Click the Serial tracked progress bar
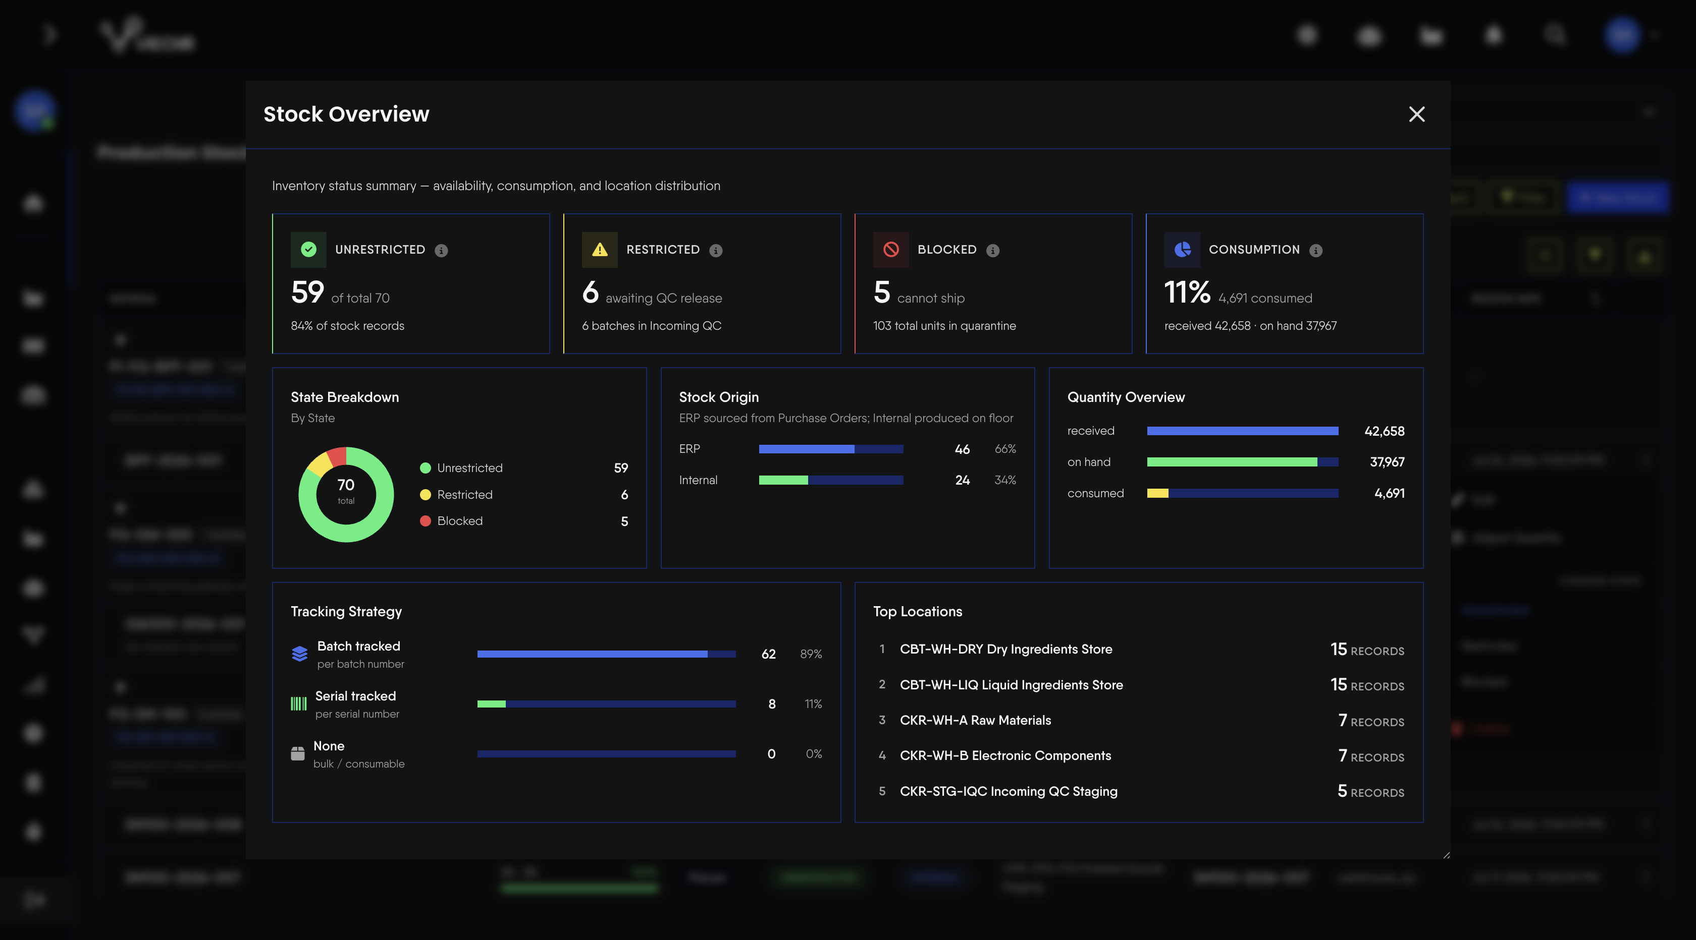The height and width of the screenshot is (940, 1696). click(606, 704)
